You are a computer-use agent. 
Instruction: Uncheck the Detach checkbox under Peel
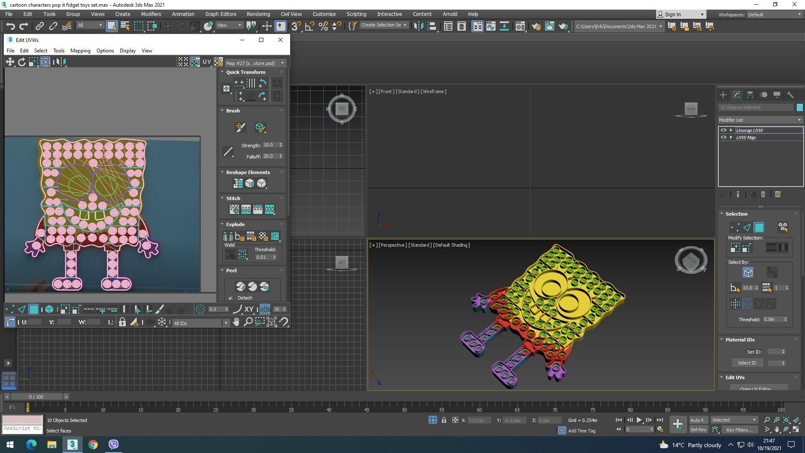click(231, 298)
